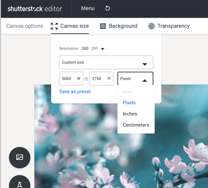This screenshot has width=208, height=188.
Task: Open the Menu item
Action: coord(88,8)
